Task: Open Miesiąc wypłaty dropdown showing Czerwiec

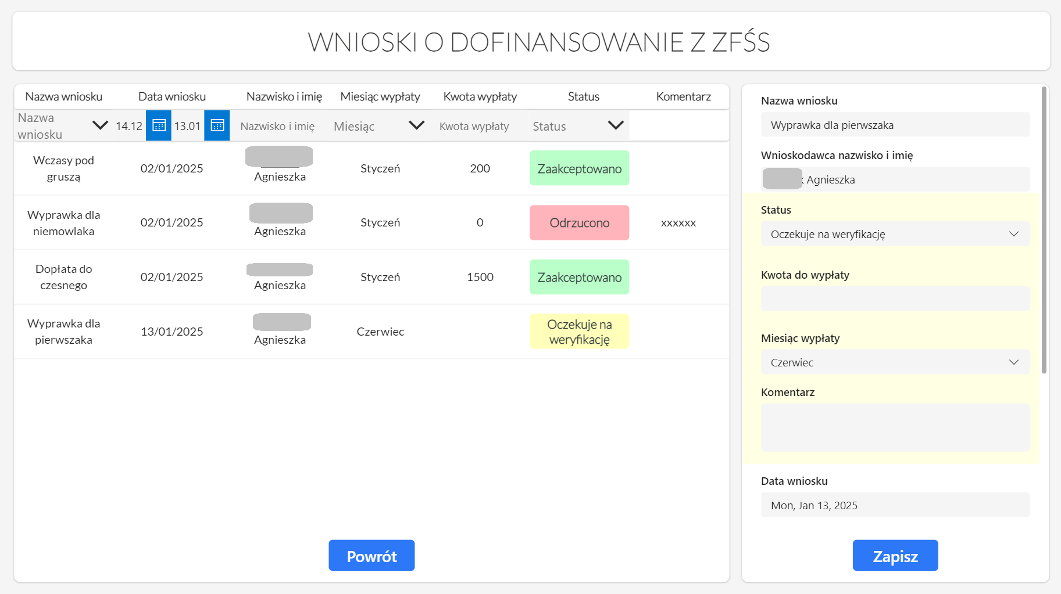Action: (x=895, y=362)
